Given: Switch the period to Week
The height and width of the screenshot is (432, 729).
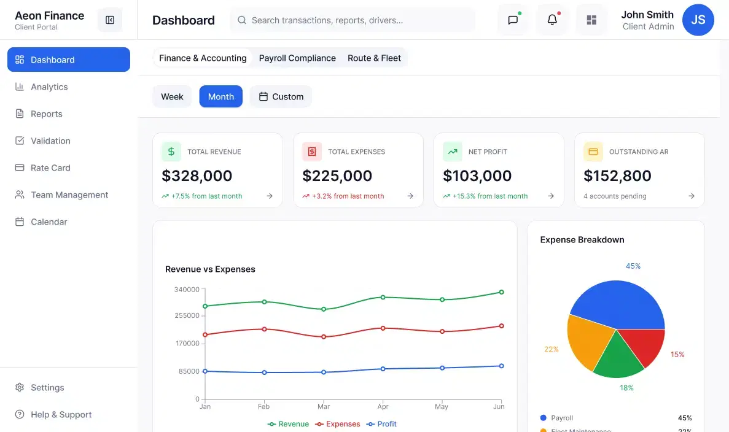Looking at the screenshot, I should tap(172, 96).
